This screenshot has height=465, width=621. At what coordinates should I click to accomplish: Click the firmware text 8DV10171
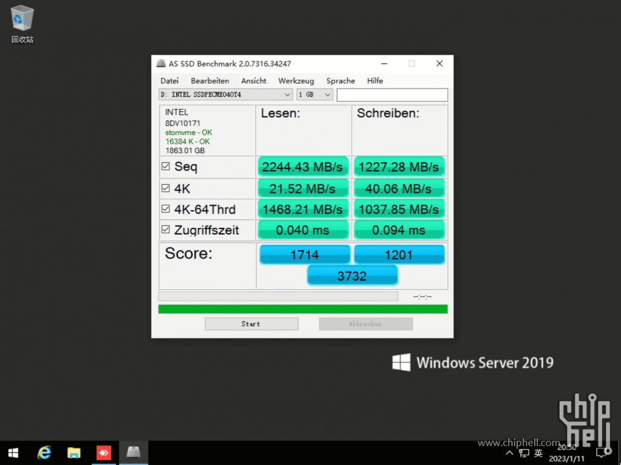pyautogui.click(x=182, y=123)
